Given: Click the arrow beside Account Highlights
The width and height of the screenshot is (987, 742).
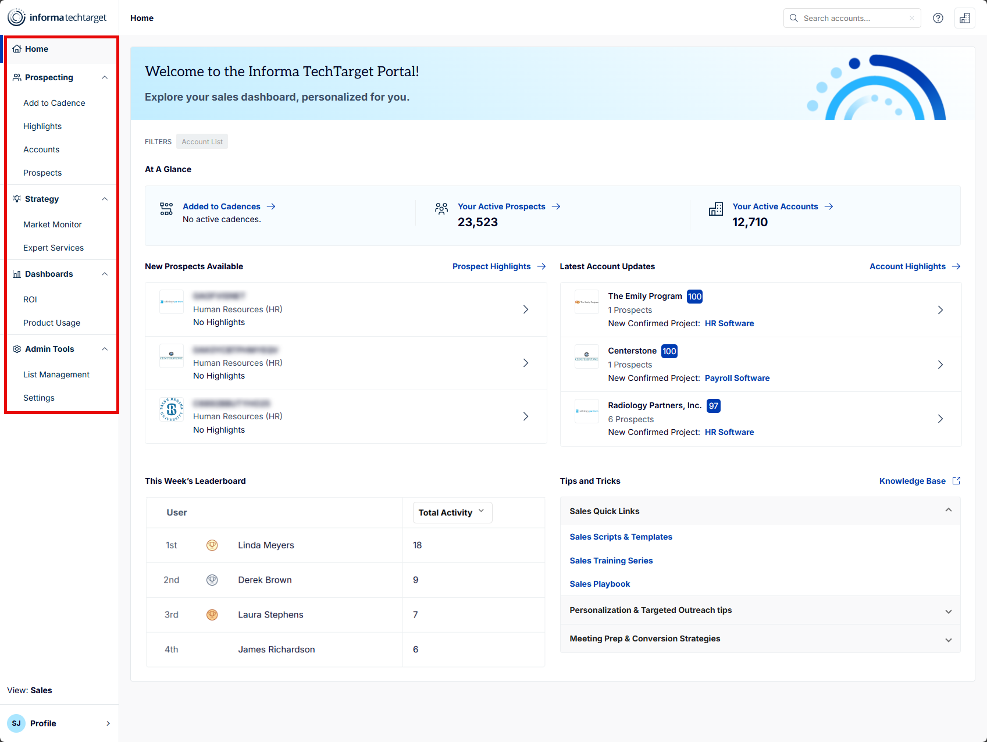Looking at the screenshot, I should (956, 266).
